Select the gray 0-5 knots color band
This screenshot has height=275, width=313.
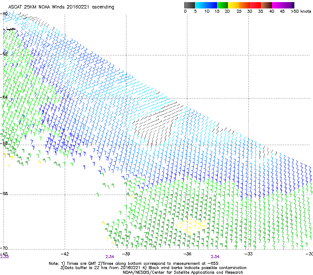tap(189, 5)
